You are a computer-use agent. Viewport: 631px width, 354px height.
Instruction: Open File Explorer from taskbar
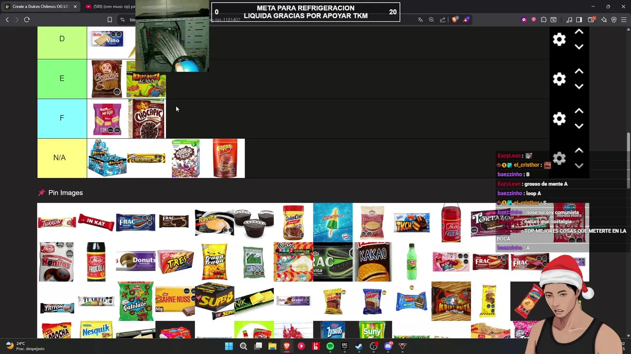pos(272,346)
